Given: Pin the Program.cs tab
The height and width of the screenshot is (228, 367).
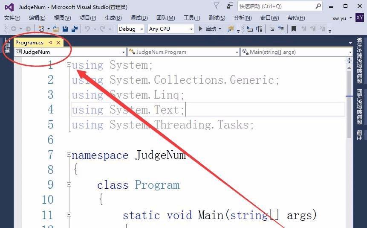Looking at the screenshot, I should pyautogui.click(x=51, y=42).
